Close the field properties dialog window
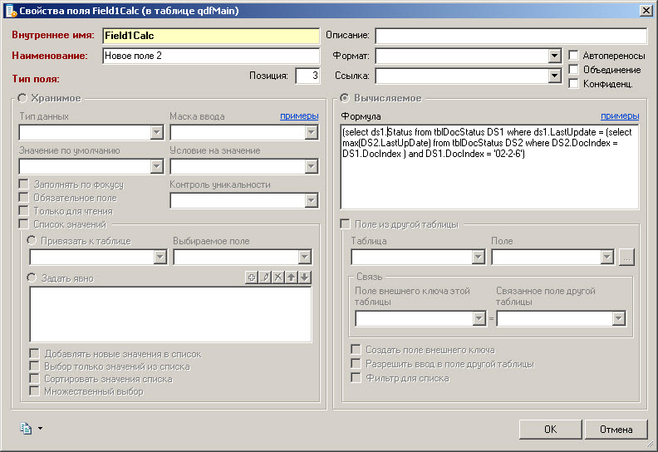 (646, 10)
